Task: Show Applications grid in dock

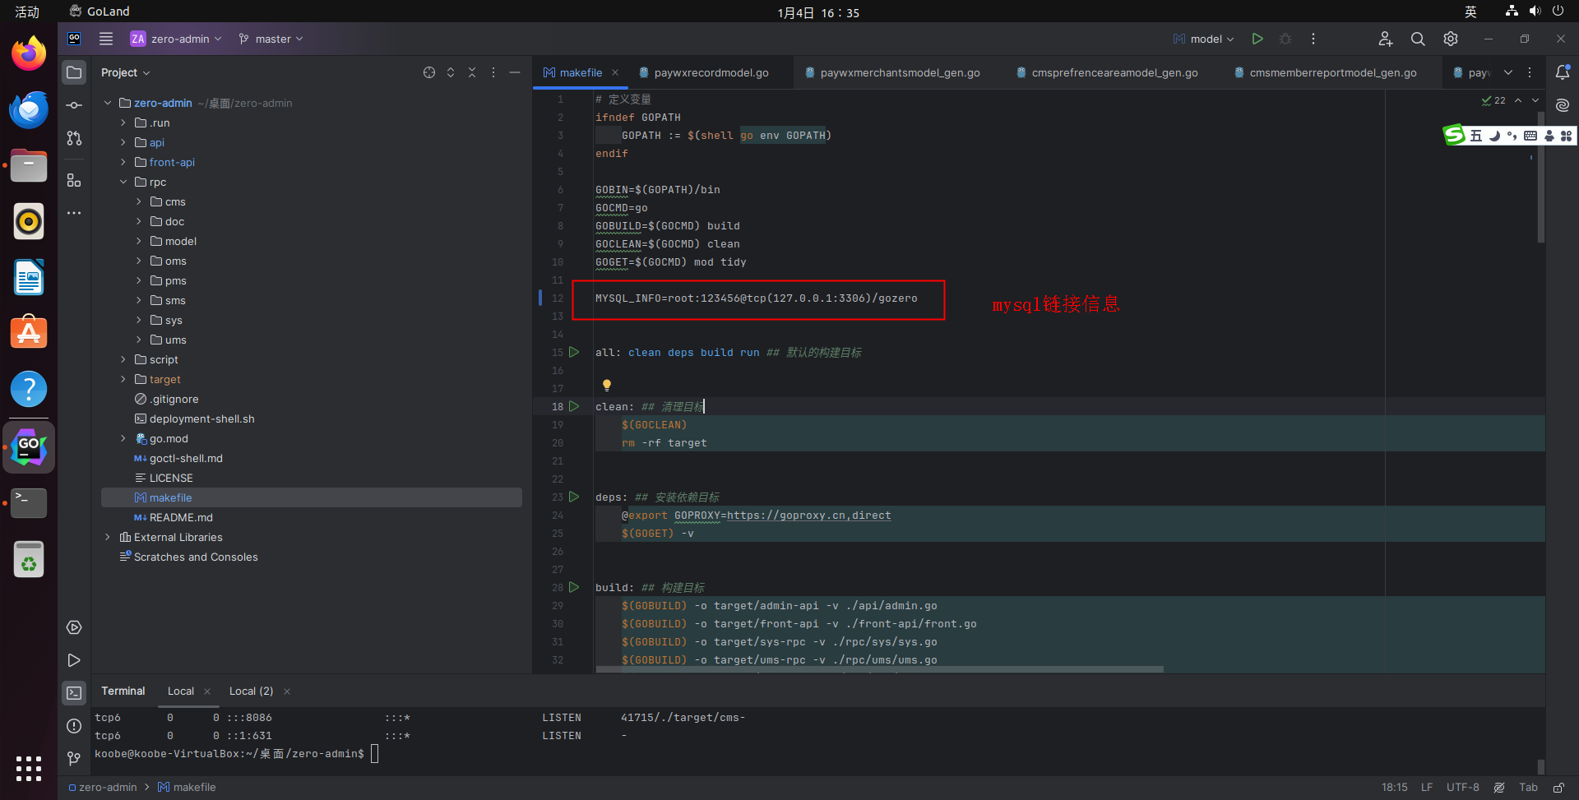Action: click(29, 768)
